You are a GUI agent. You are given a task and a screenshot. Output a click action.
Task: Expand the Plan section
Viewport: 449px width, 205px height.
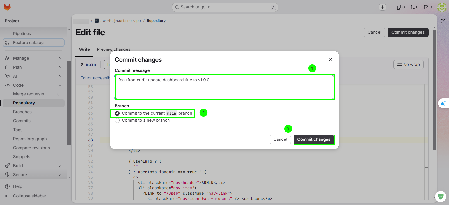[x=60, y=67]
